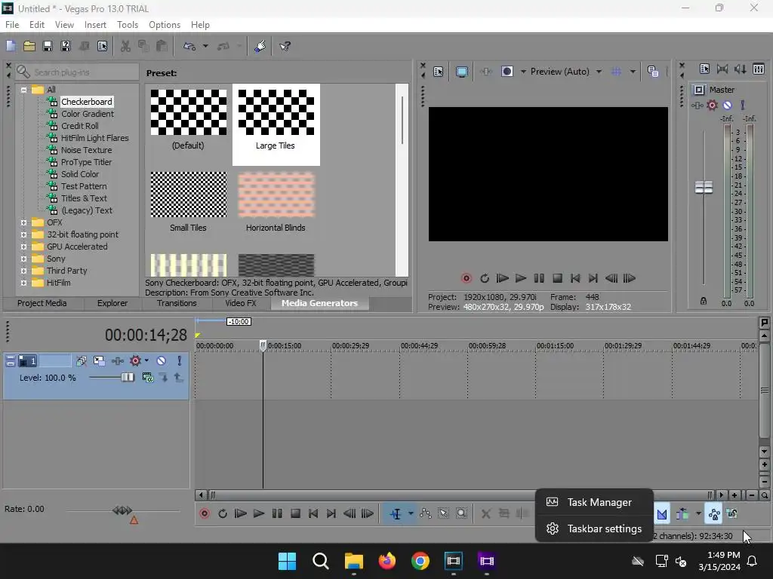773x579 pixels.
Task: Expand the Third Party folder
Action: pos(23,271)
